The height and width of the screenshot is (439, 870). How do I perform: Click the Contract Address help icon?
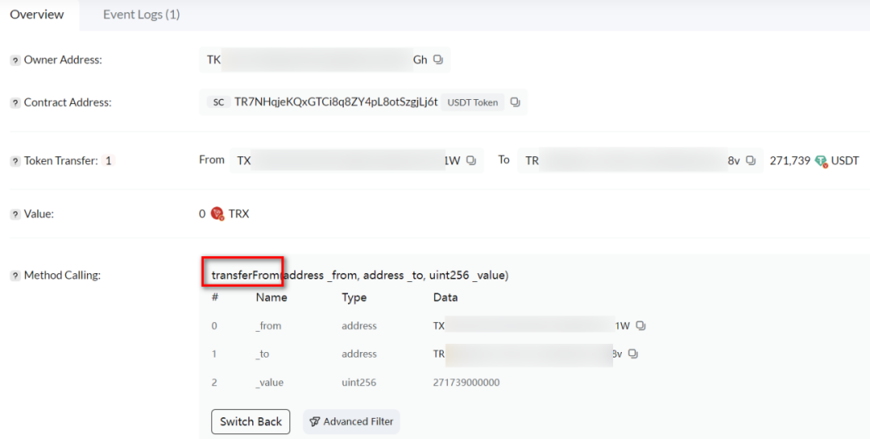point(15,103)
